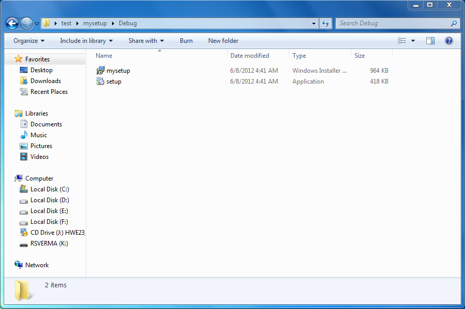Viewport: 465px width, 309px height.
Task: Open Explorer help via question mark icon
Action: click(448, 41)
